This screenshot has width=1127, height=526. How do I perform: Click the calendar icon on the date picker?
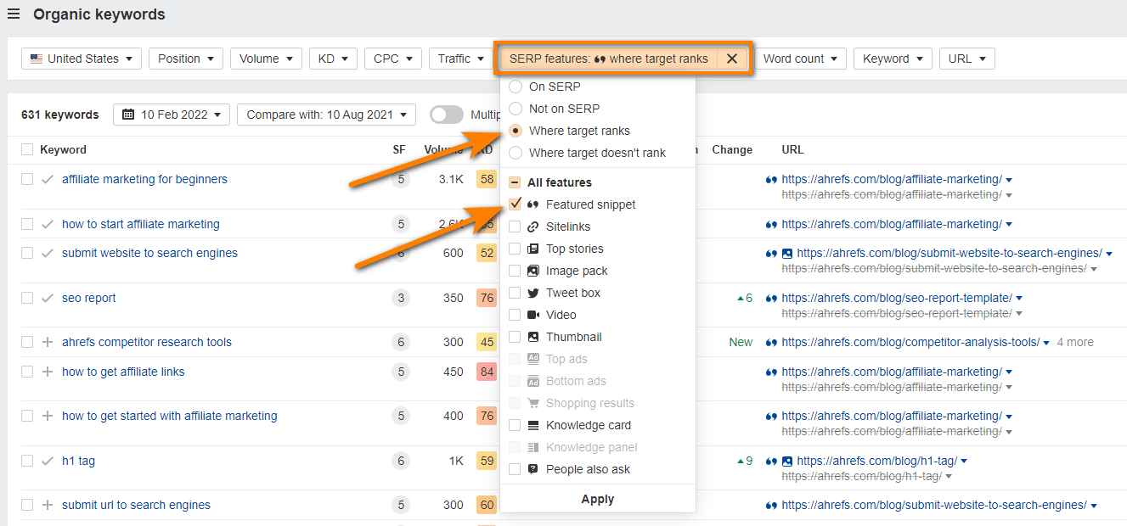coord(127,114)
